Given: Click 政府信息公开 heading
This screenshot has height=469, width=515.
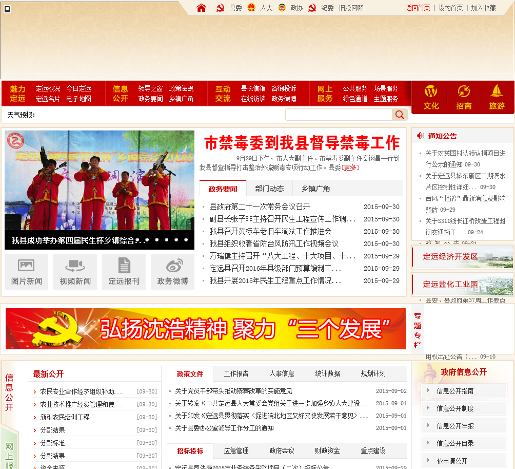Looking at the screenshot, I should pyautogui.click(x=464, y=372).
